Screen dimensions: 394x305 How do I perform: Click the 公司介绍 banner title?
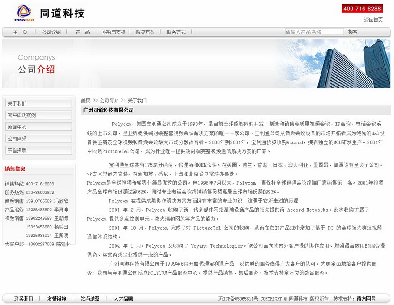tap(36, 69)
